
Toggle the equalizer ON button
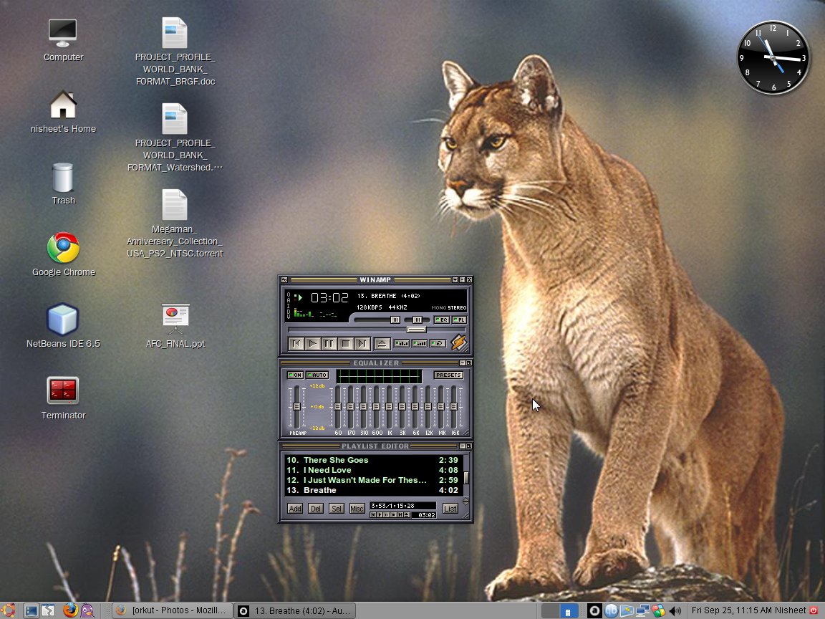pyautogui.click(x=295, y=375)
